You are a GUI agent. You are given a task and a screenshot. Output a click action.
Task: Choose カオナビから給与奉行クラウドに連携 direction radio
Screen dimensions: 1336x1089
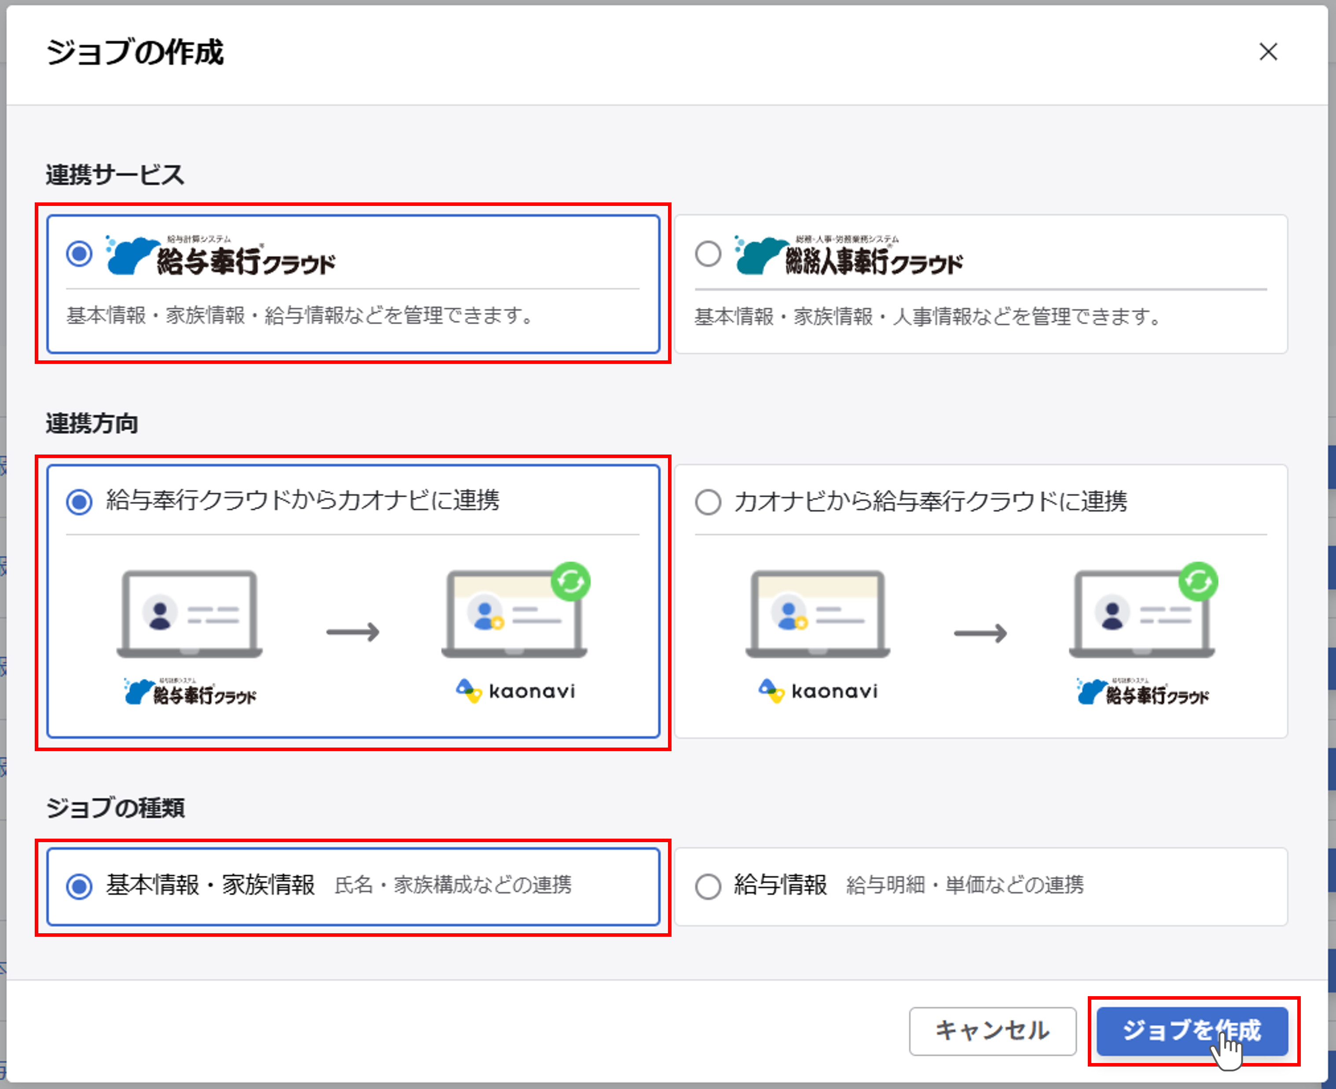[x=708, y=502]
